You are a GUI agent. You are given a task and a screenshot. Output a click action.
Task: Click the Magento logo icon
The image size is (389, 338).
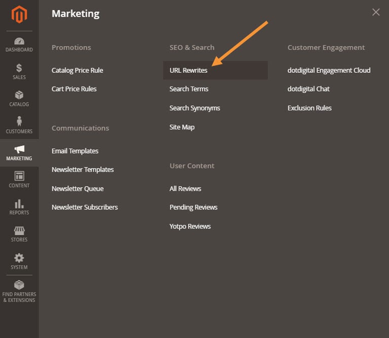tap(19, 15)
